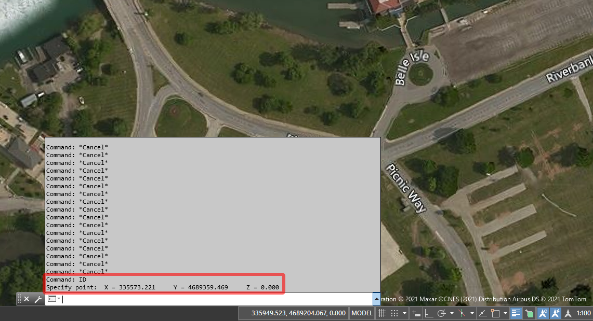Click the annotation scale icon

click(x=568, y=313)
